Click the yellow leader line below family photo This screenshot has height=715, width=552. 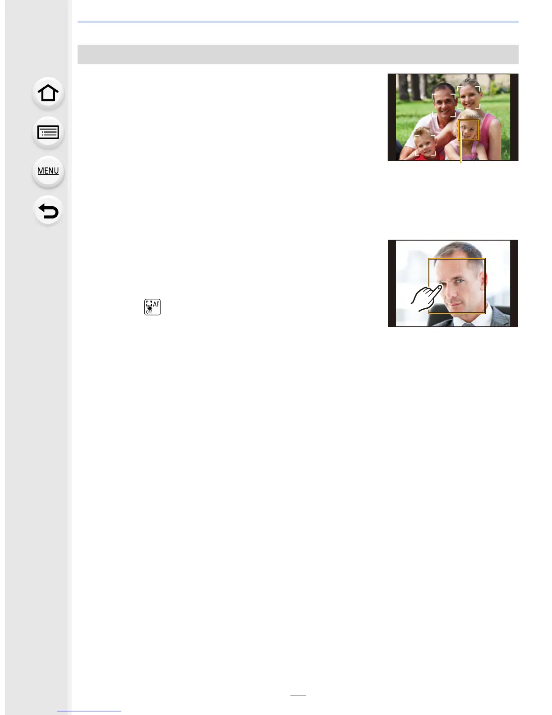coord(461,151)
